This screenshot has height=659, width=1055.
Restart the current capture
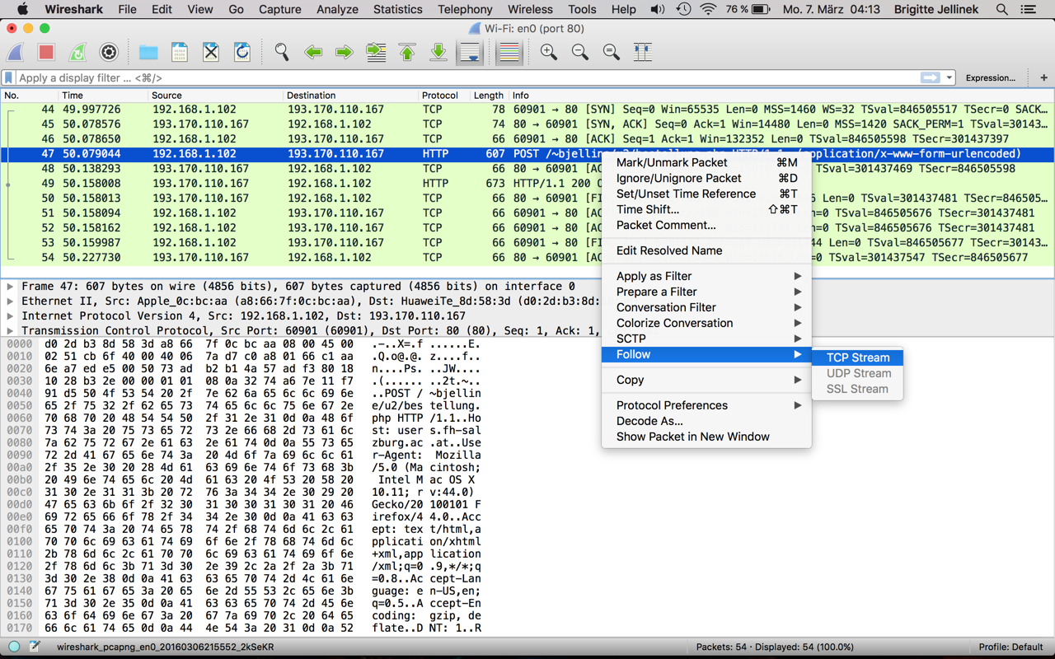point(77,52)
